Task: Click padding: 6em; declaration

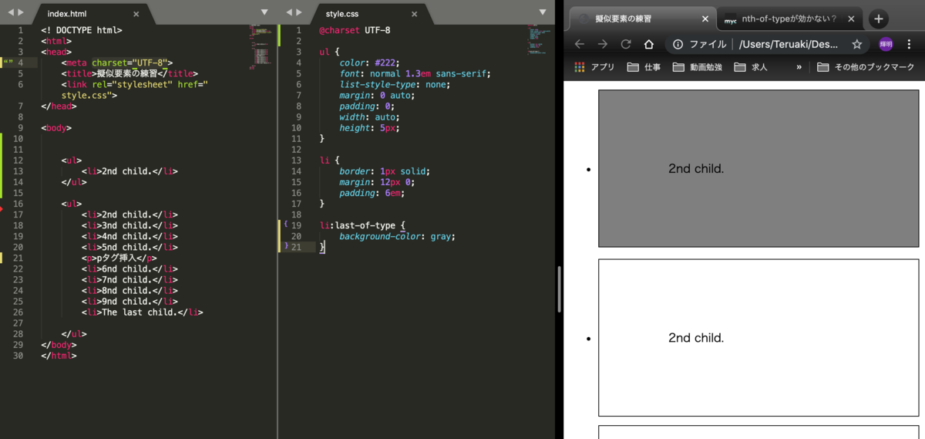Action: tap(372, 193)
